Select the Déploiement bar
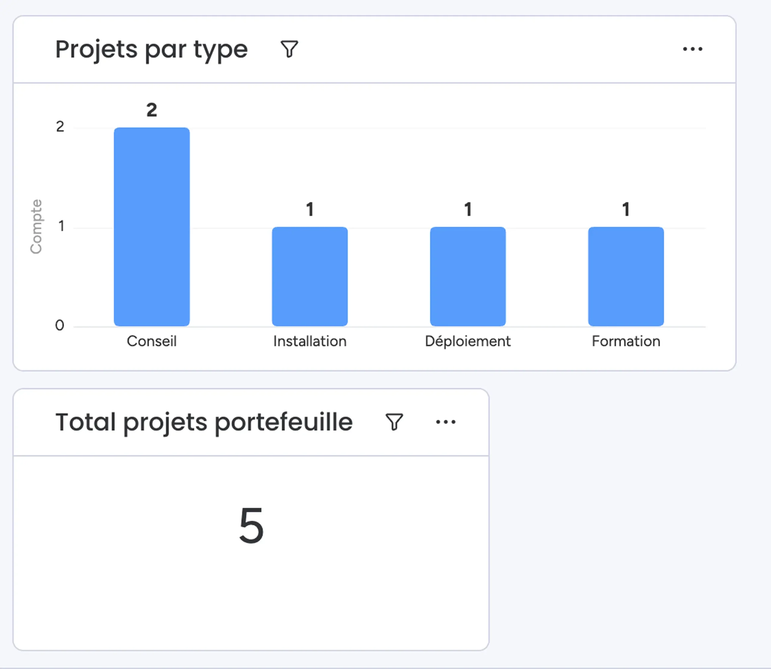This screenshot has height=669, width=771. click(468, 277)
